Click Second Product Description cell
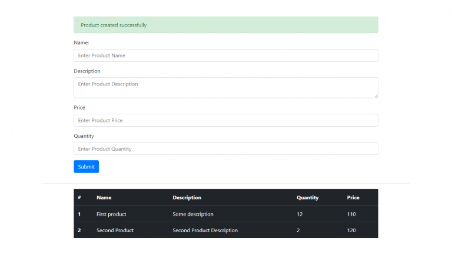452x254 pixels. click(205, 230)
